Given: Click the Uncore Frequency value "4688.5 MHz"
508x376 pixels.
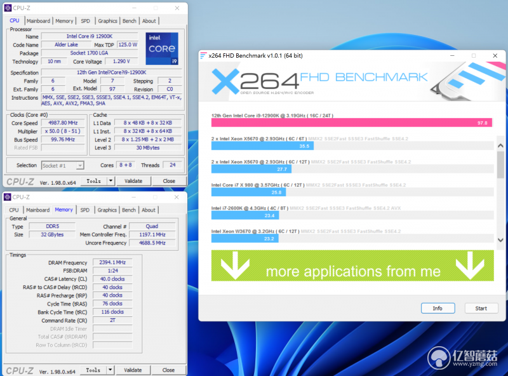Looking at the screenshot, I should tap(152, 243).
